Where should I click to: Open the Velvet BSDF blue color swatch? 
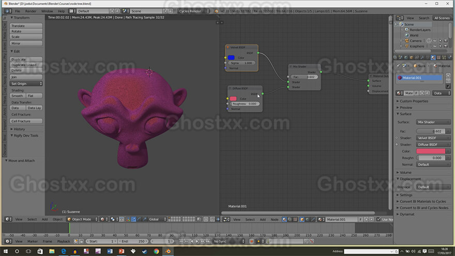(231, 57)
